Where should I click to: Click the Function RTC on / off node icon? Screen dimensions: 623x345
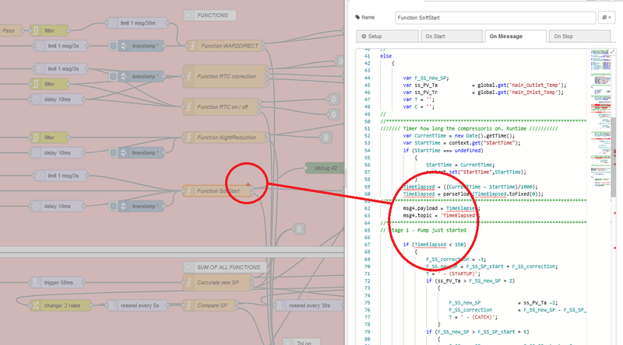(189, 107)
